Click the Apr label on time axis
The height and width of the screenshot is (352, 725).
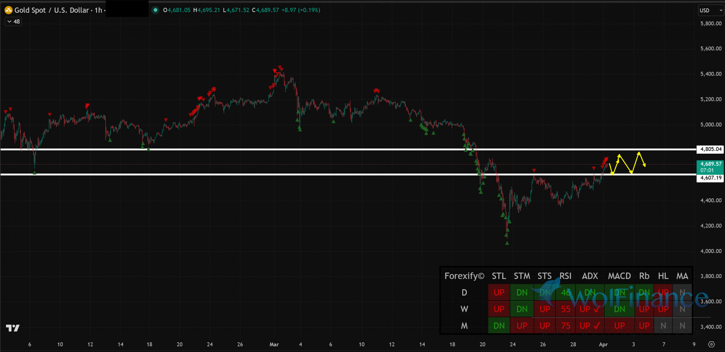(603, 344)
